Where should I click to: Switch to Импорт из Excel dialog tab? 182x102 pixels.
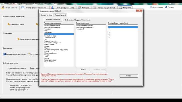point(47,15)
